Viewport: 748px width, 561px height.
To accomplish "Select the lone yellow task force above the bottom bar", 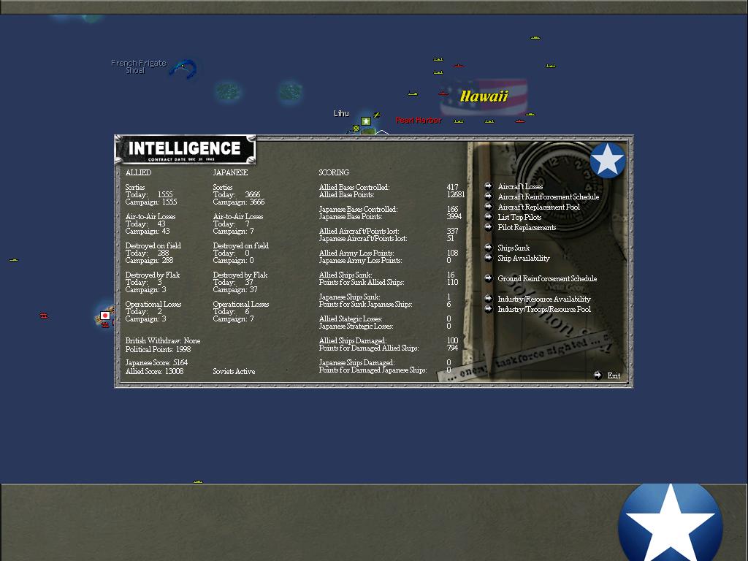I will [197, 481].
